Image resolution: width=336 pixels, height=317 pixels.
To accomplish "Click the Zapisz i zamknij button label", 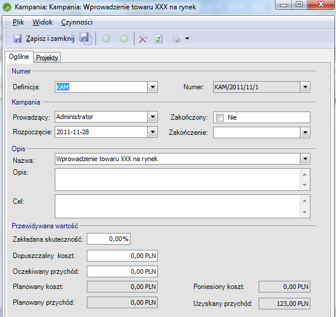I will coord(50,39).
